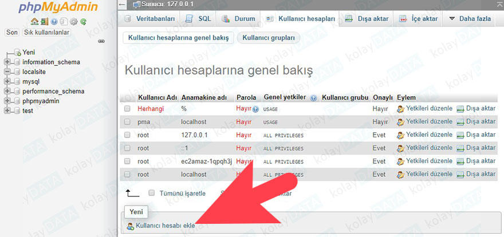Click the Kullanıcı hesabı ekle link
The width and height of the screenshot is (504, 237).
[165, 226]
